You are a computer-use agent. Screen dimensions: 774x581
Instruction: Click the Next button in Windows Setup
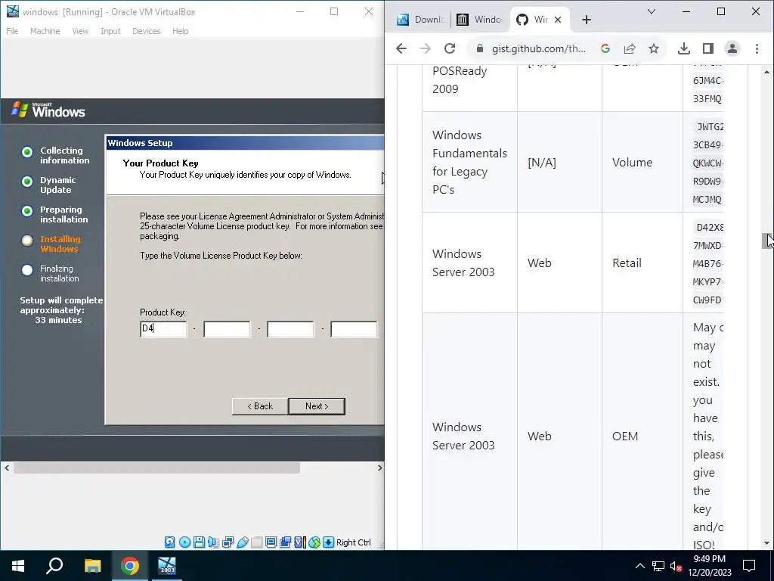click(317, 406)
